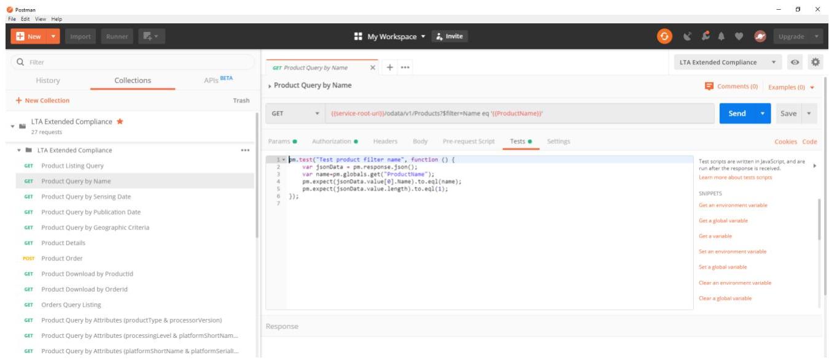This screenshot has height=360, width=829.
Task: Click the Comments speech bubble icon
Action: click(709, 86)
